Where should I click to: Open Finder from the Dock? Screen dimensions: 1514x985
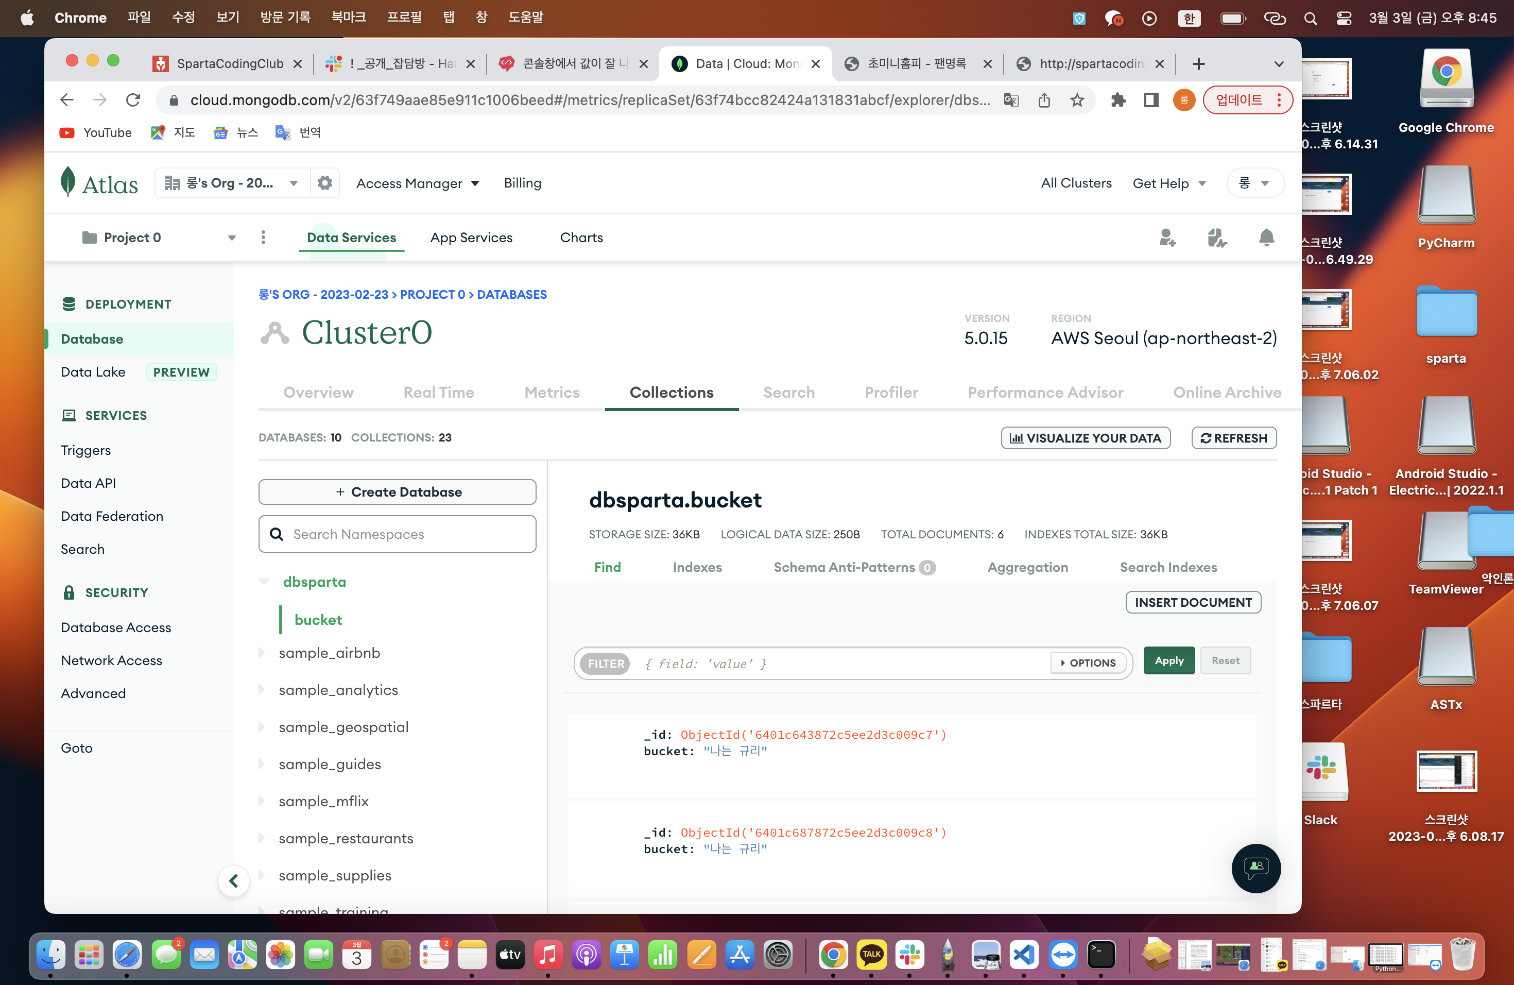tap(51, 955)
